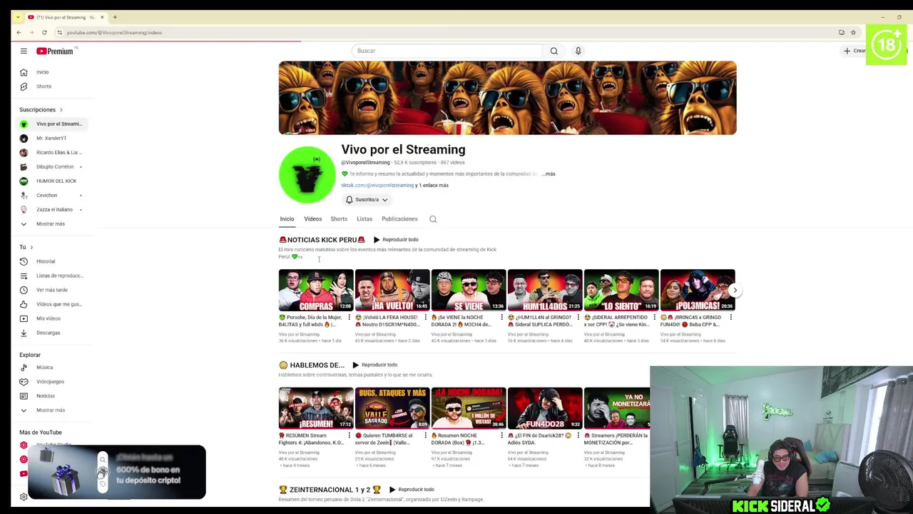Select the Vivo por el Streaming browser tab

[66, 17]
